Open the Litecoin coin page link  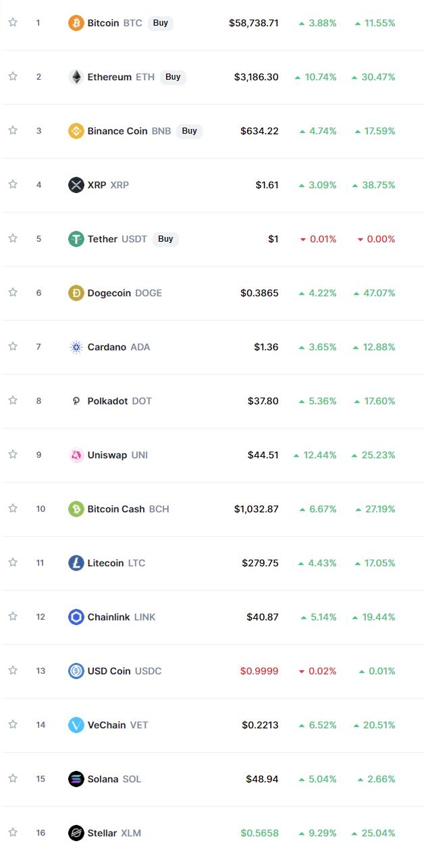coord(106,563)
